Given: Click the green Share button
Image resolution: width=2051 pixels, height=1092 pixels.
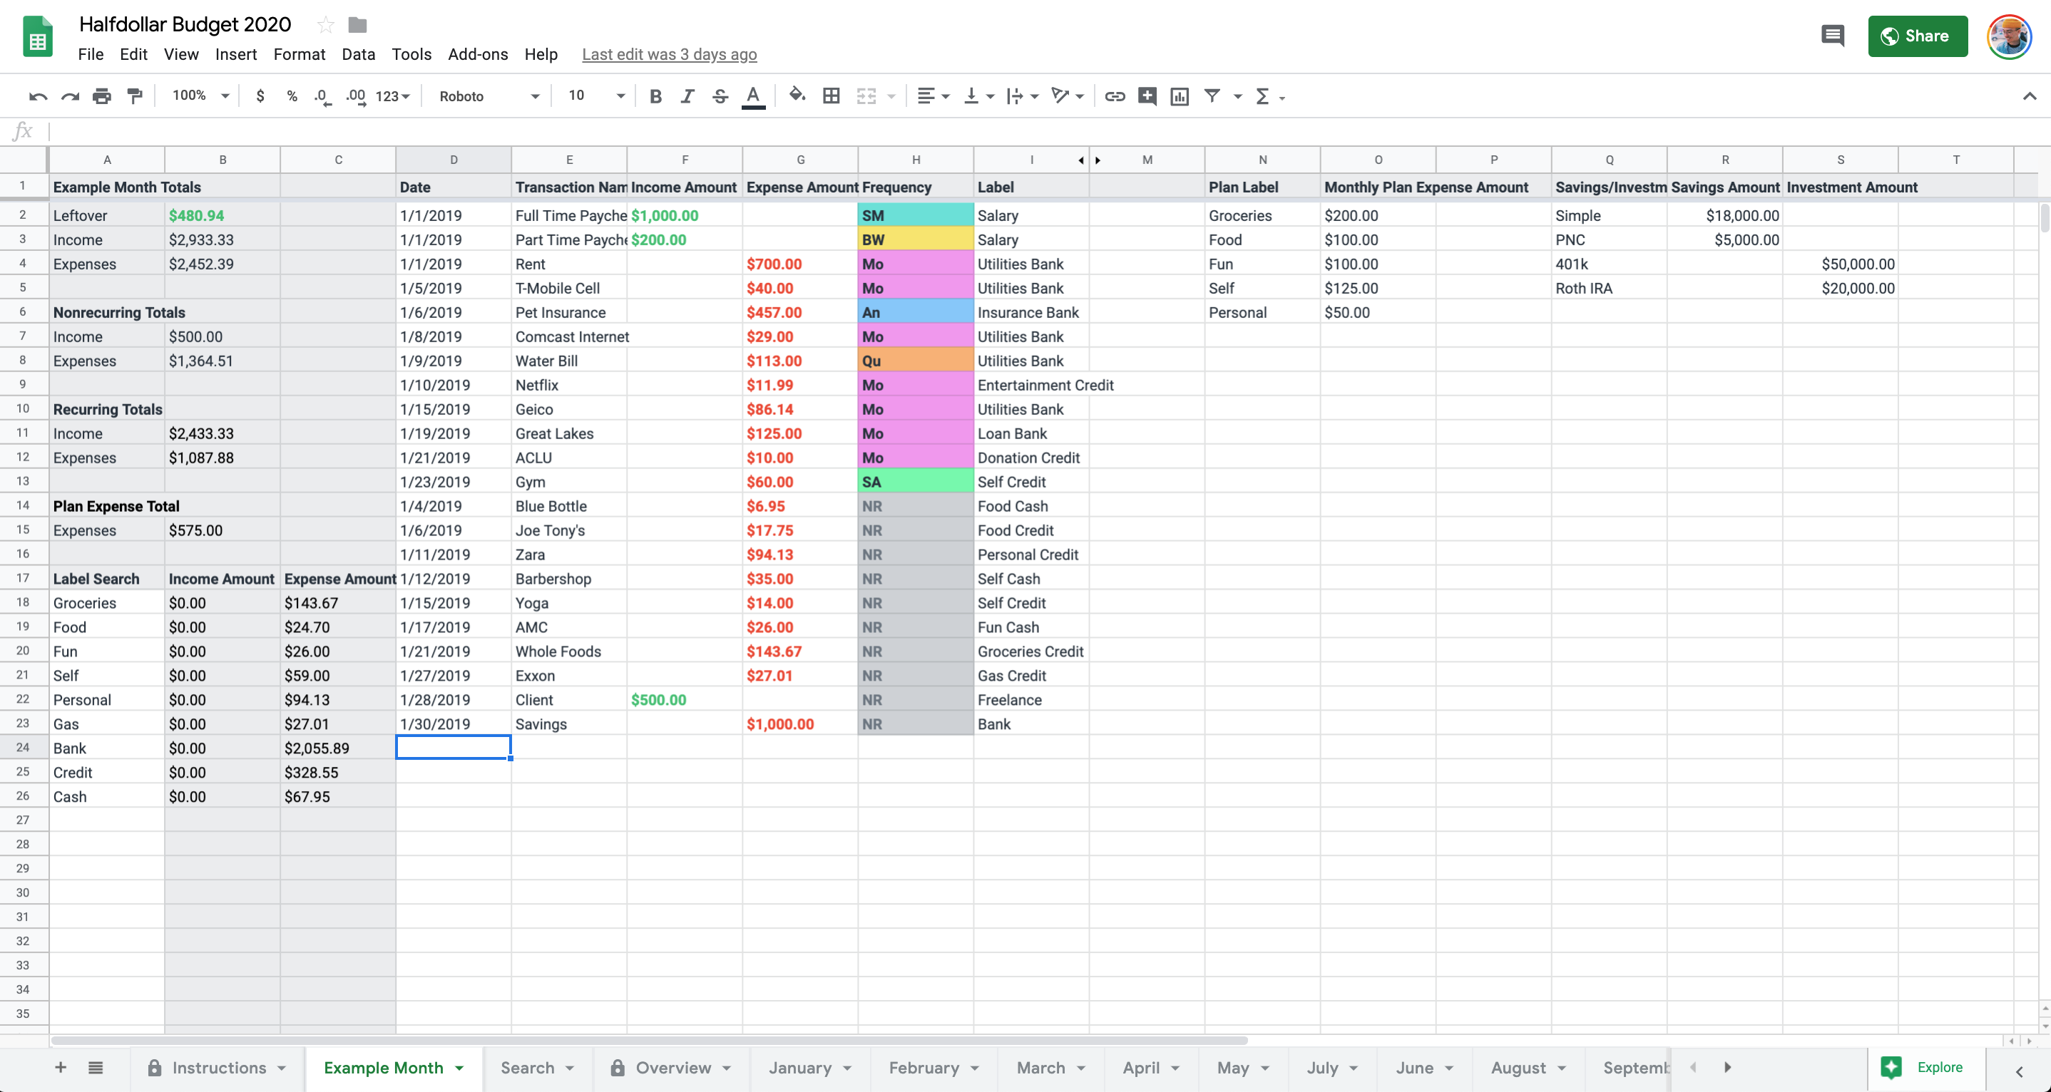Looking at the screenshot, I should pos(1917,36).
